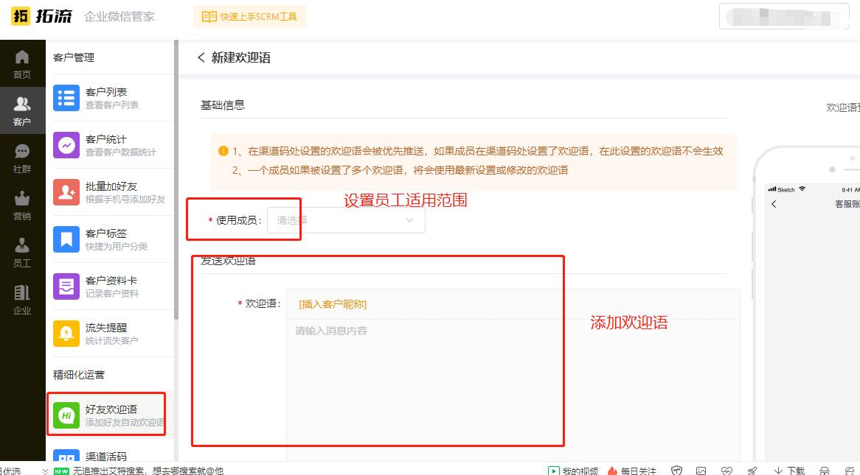This screenshot has width=860, height=475.
Task: Select the green Hi 好友欢迎语 icon
Action: pyautogui.click(x=68, y=414)
